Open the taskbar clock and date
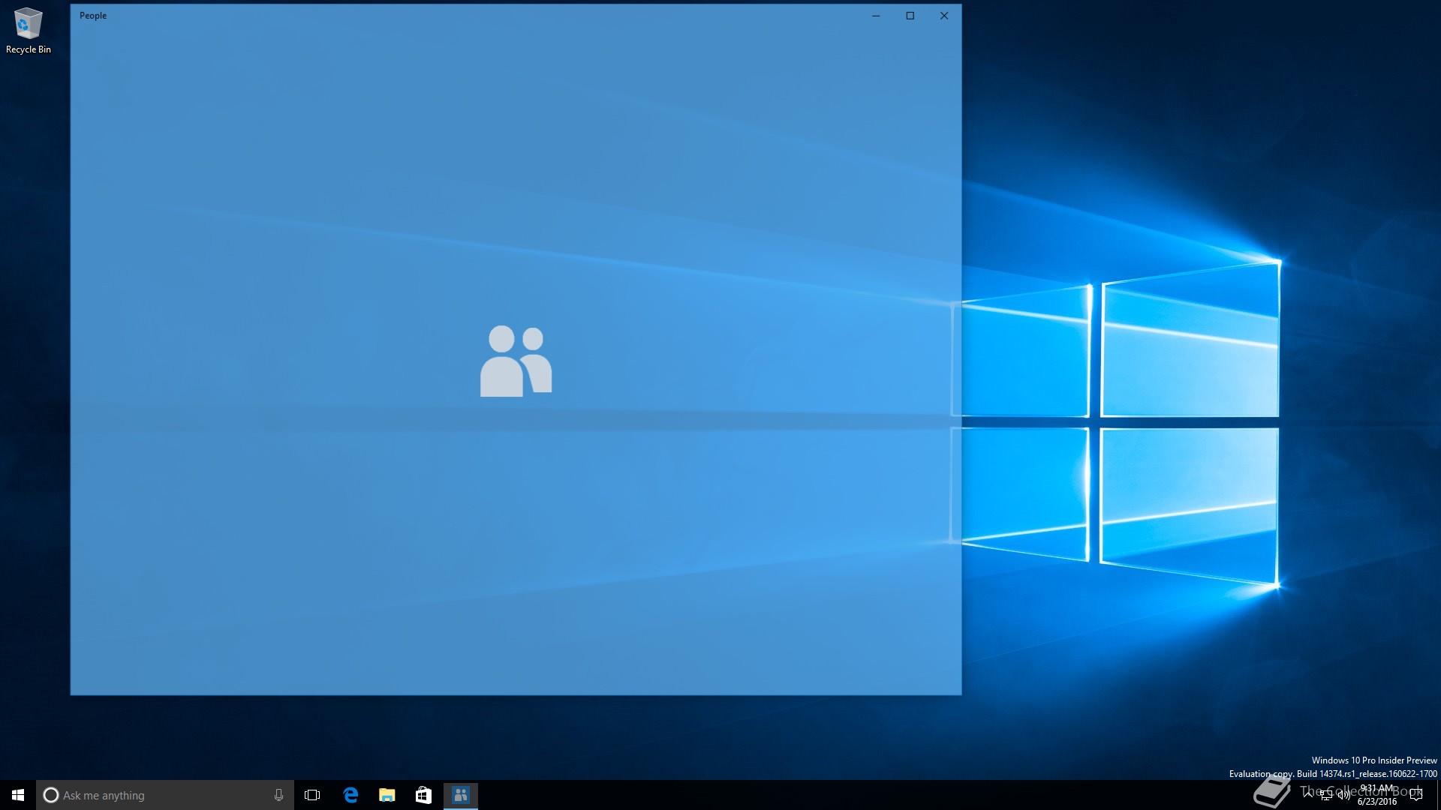 [1377, 795]
